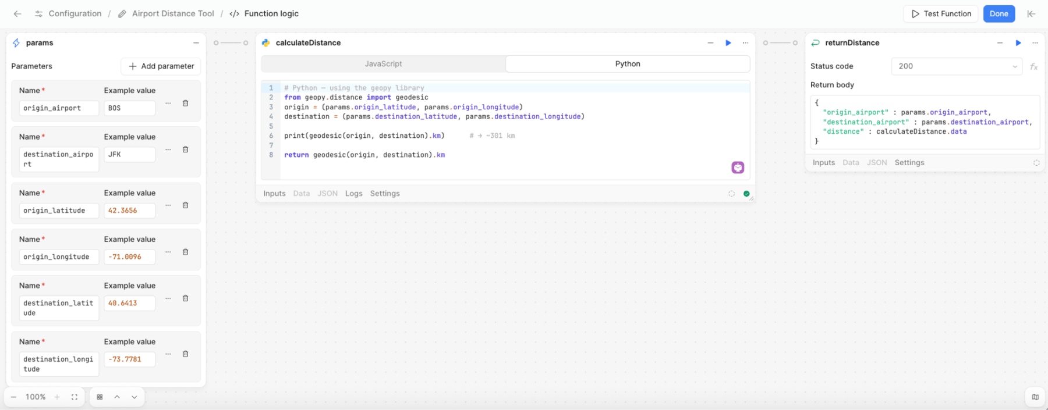The height and width of the screenshot is (410, 1048).
Task: Open the Inputs tab of calculateDistance
Action: tap(274, 194)
